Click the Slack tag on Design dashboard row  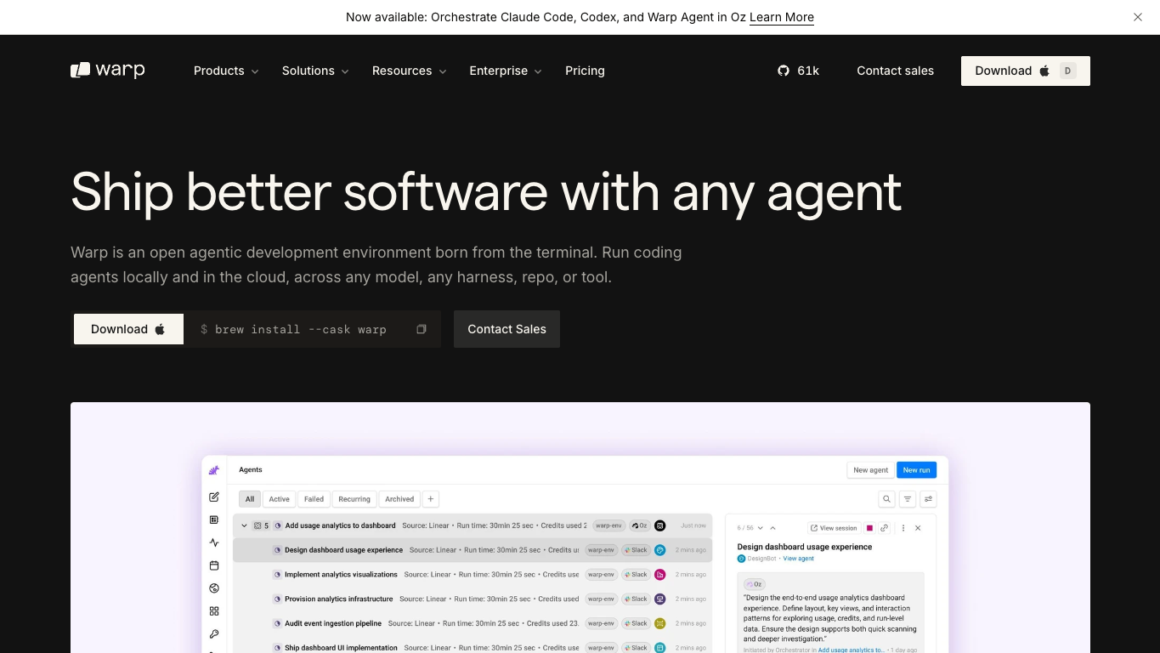pyautogui.click(x=636, y=550)
